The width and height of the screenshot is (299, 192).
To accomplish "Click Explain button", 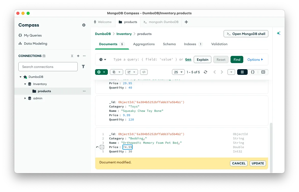I will pyautogui.click(x=202, y=59).
